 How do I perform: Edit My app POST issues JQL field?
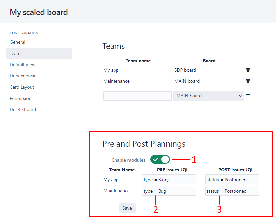(232, 179)
